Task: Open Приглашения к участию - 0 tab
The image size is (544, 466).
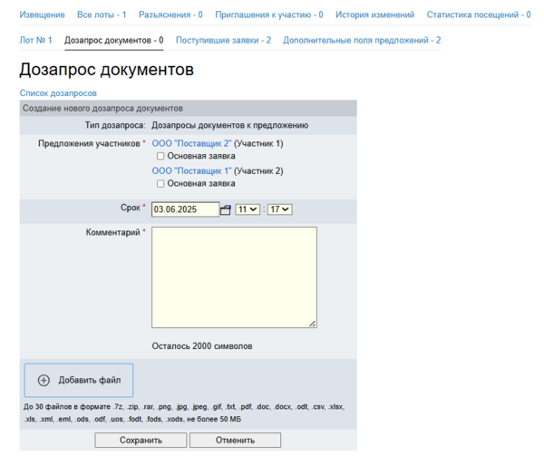Action: [x=269, y=15]
